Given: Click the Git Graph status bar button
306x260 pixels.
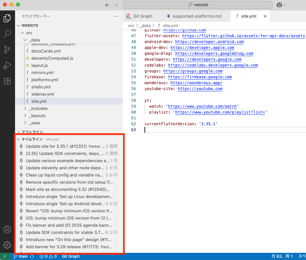Looking at the screenshot, I should [71, 256].
